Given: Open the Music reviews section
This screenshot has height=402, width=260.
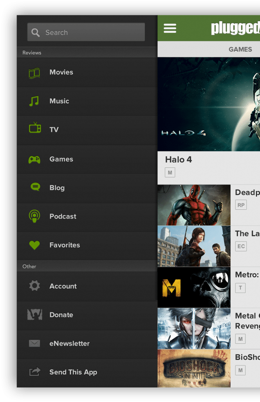Looking at the screenshot, I should point(87,102).
